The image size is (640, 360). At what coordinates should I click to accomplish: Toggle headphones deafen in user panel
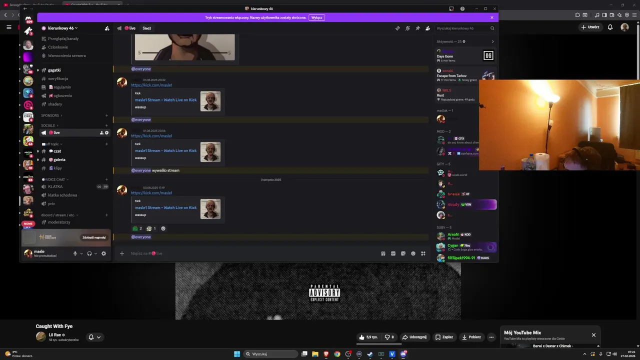[89, 253]
